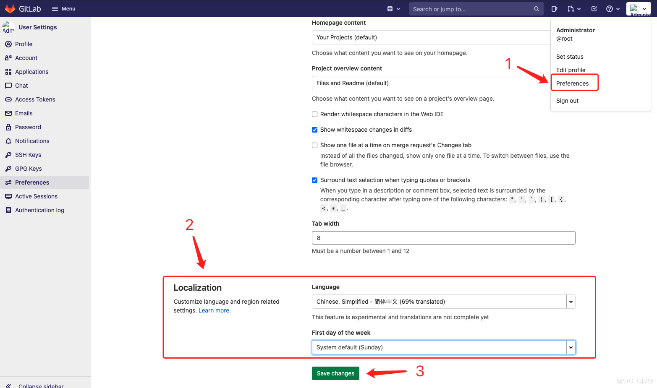
Task: Open the Help question mark menu
Action: 613,9
